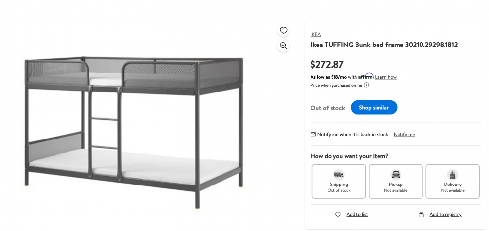Click the pickup car icon
The image size is (489, 231).
(x=396, y=175)
